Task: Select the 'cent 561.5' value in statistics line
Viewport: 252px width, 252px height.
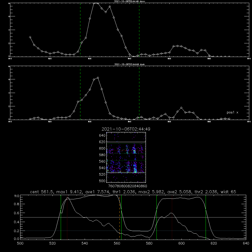Action: pos(42,192)
